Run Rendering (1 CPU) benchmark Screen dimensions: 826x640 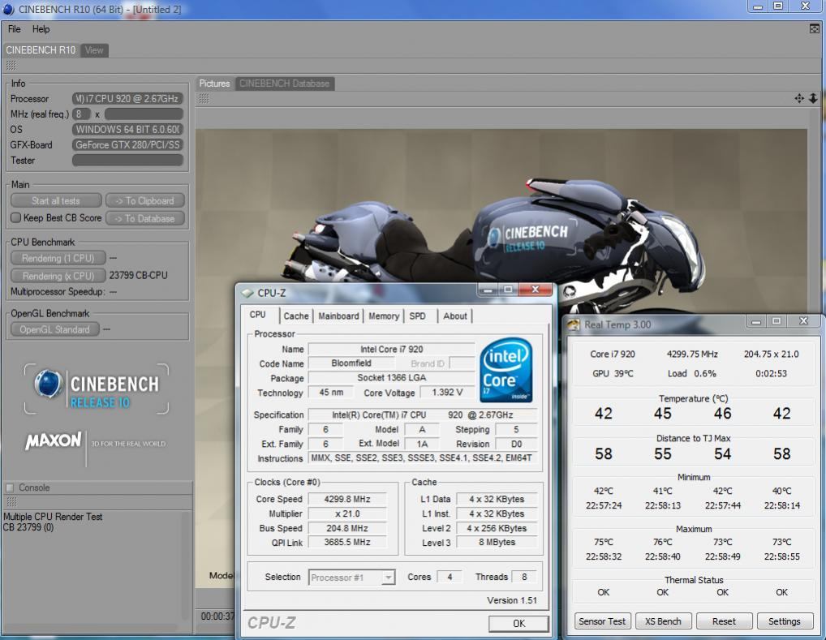(x=58, y=258)
